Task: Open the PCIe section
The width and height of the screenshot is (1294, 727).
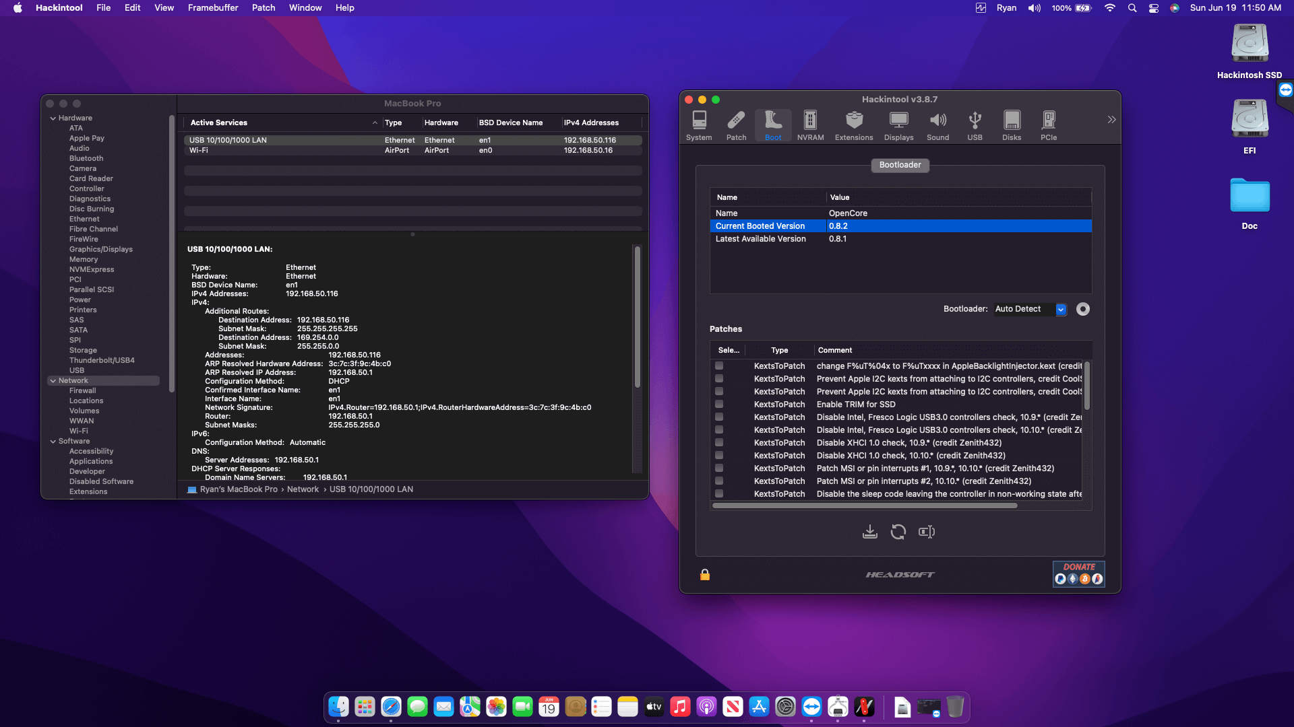Action: point(1049,126)
